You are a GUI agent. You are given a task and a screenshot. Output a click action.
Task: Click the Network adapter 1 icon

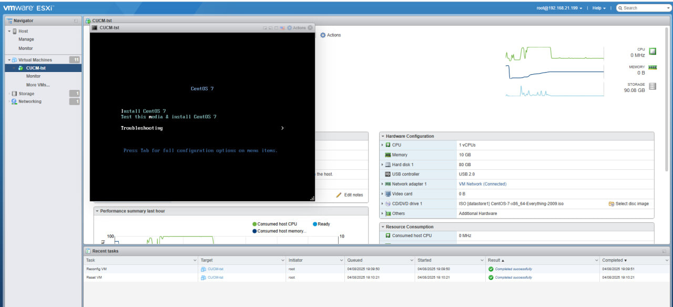tap(388, 184)
